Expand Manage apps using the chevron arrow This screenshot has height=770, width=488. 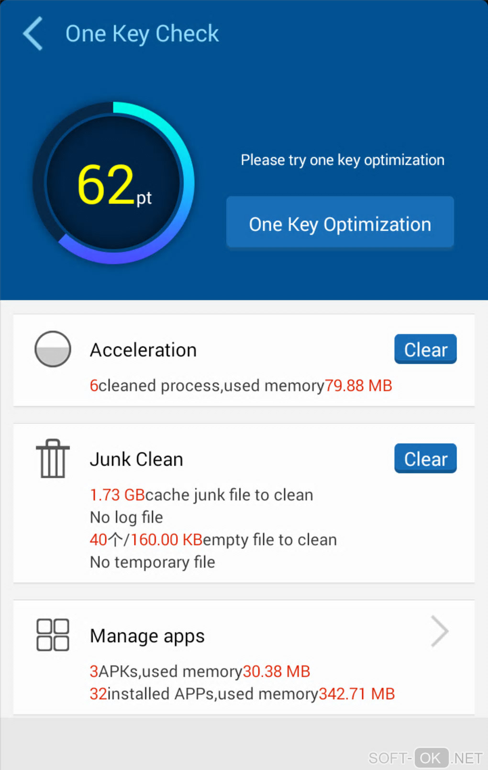click(439, 632)
